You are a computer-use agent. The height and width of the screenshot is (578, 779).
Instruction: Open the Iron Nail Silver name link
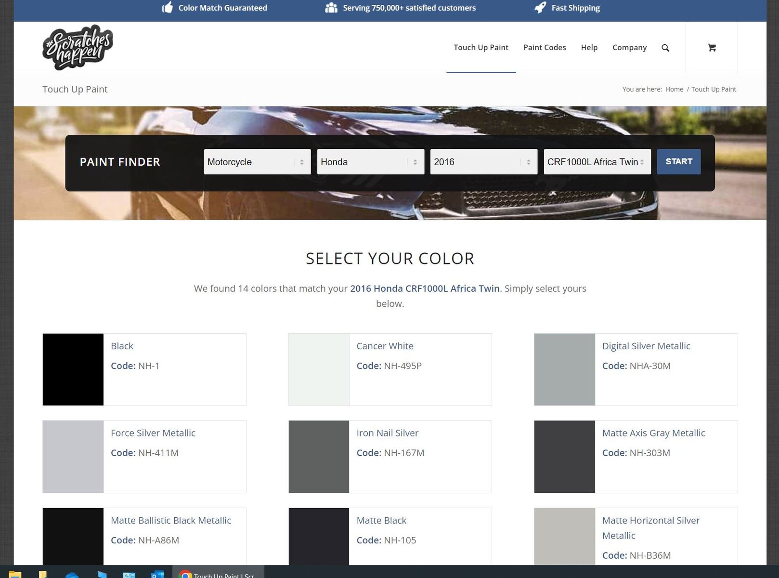pos(388,433)
